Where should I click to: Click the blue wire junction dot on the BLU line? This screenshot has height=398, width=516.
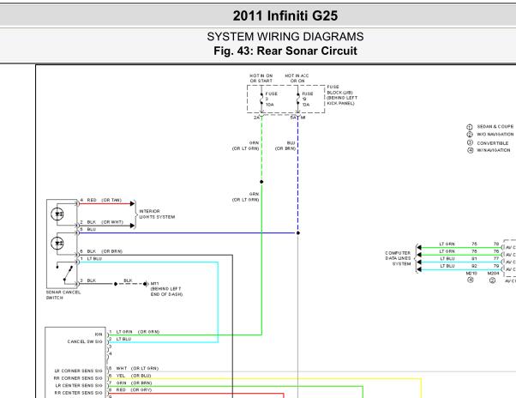(297, 233)
